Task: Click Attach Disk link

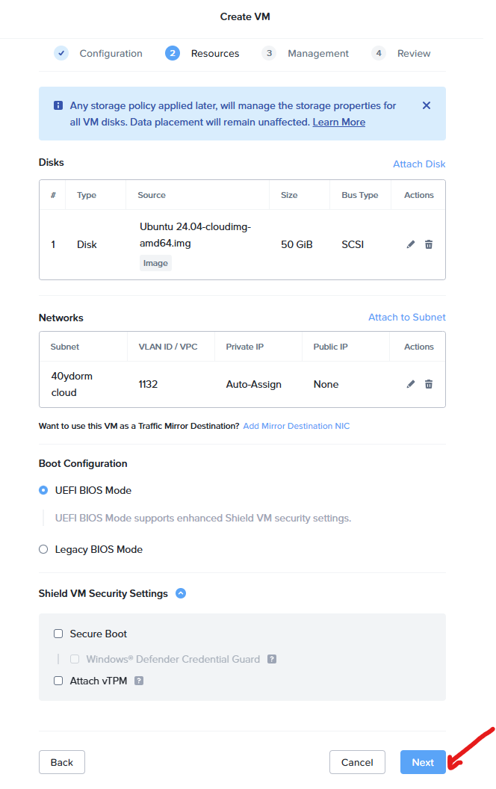Action: 419,164
